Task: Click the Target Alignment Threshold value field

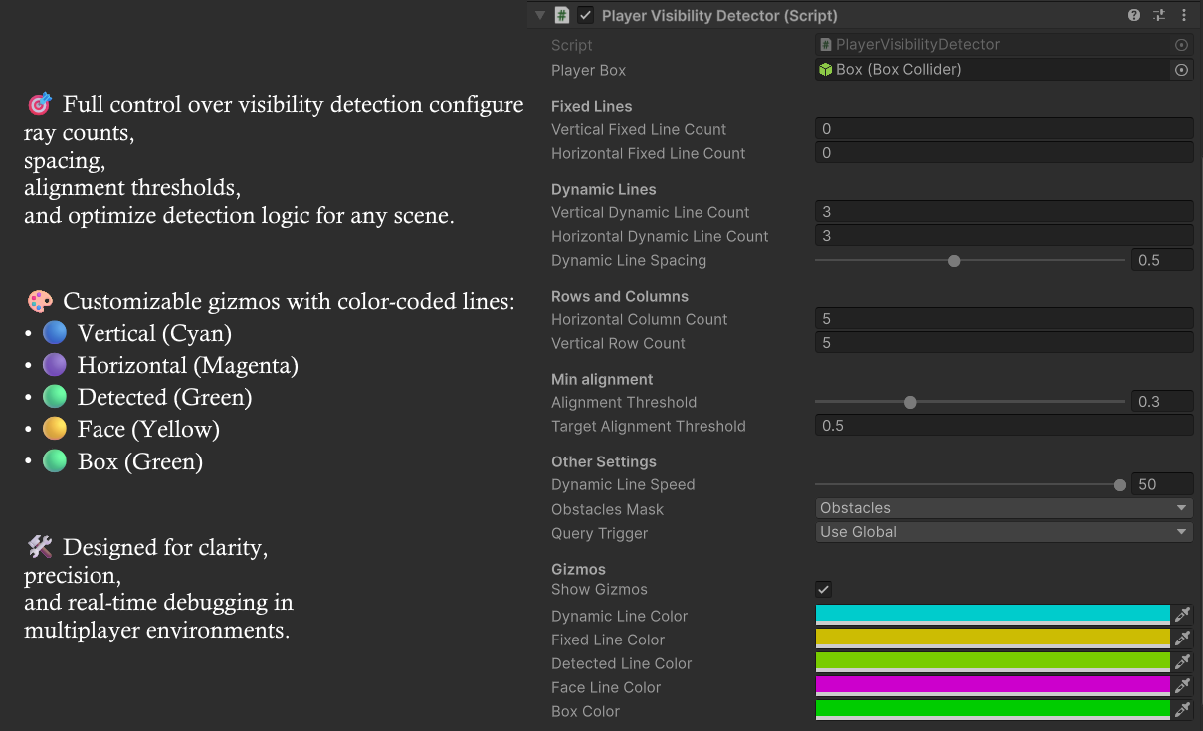Action: (x=1002, y=426)
